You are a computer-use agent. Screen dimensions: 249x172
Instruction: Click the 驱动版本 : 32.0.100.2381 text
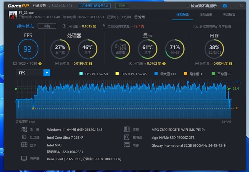tap(65, 152)
